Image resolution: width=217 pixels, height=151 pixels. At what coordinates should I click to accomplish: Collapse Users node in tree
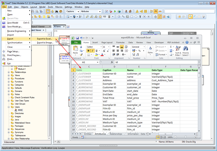(x=9, y=107)
